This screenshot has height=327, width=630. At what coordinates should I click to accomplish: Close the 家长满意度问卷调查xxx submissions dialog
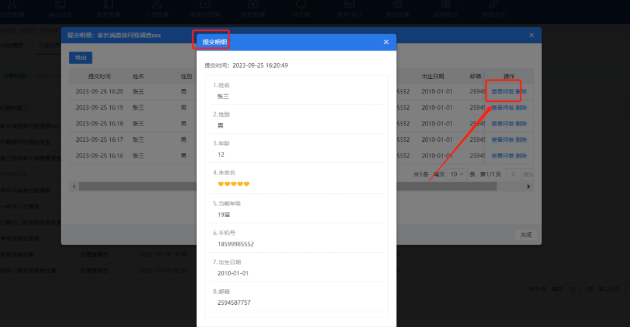[x=531, y=36]
